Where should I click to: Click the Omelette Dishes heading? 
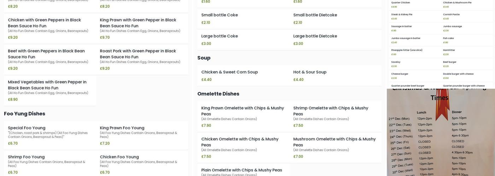[218, 94]
